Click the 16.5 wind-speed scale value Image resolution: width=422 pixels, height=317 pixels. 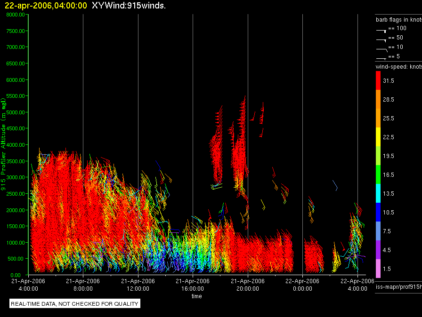(389, 175)
